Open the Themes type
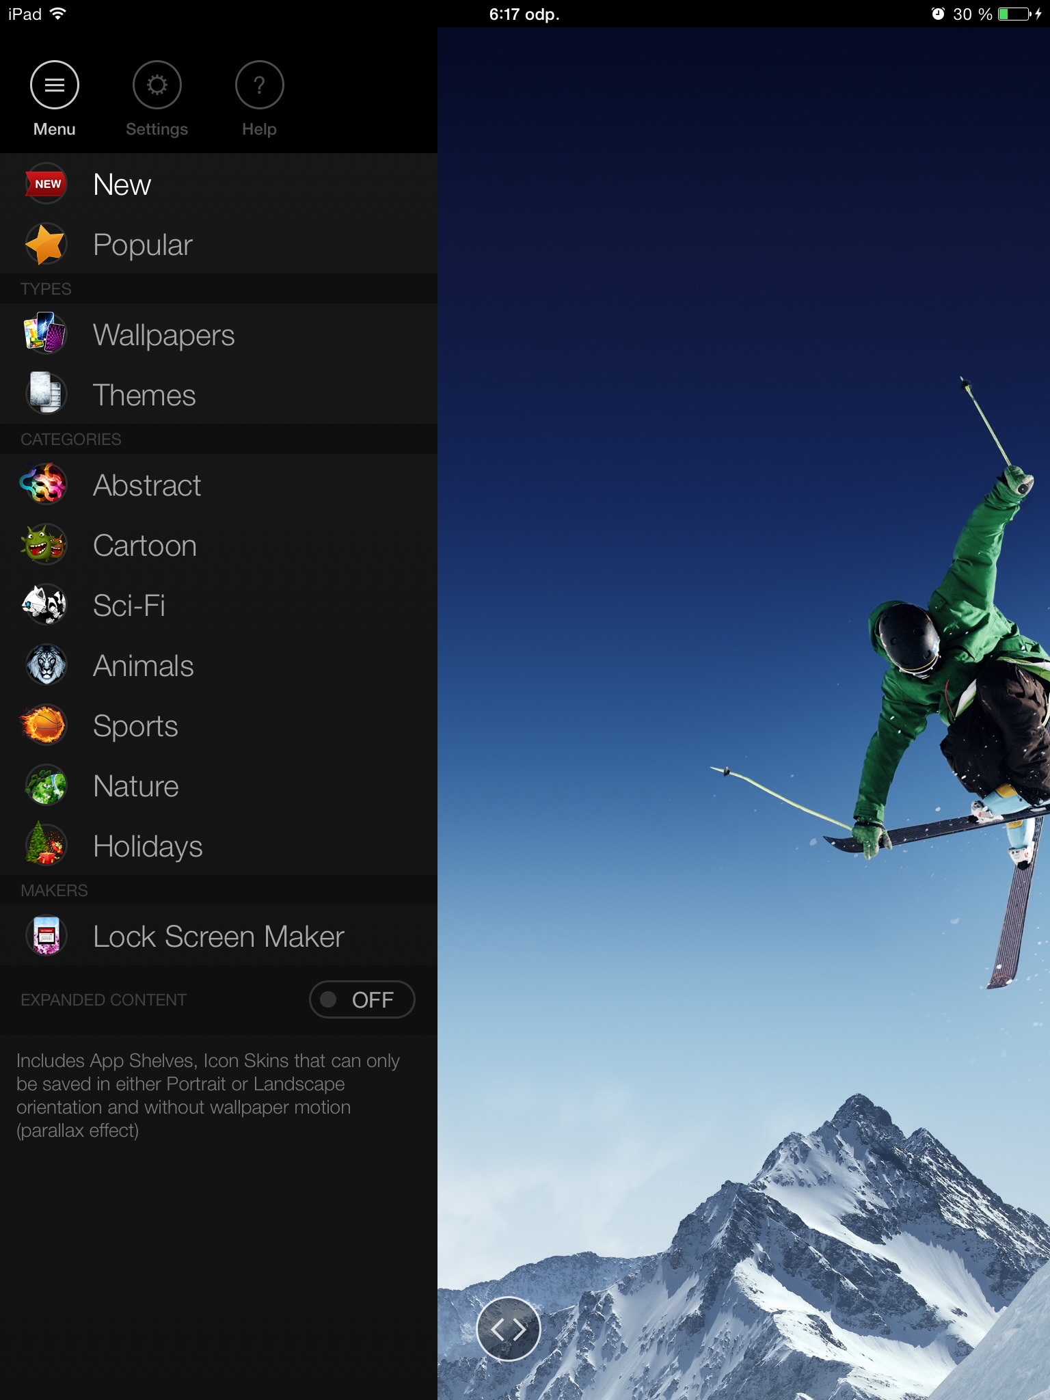The width and height of the screenshot is (1050, 1400). point(144,395)
